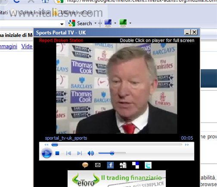Click the Delicious bookmark squares icon

136,165
